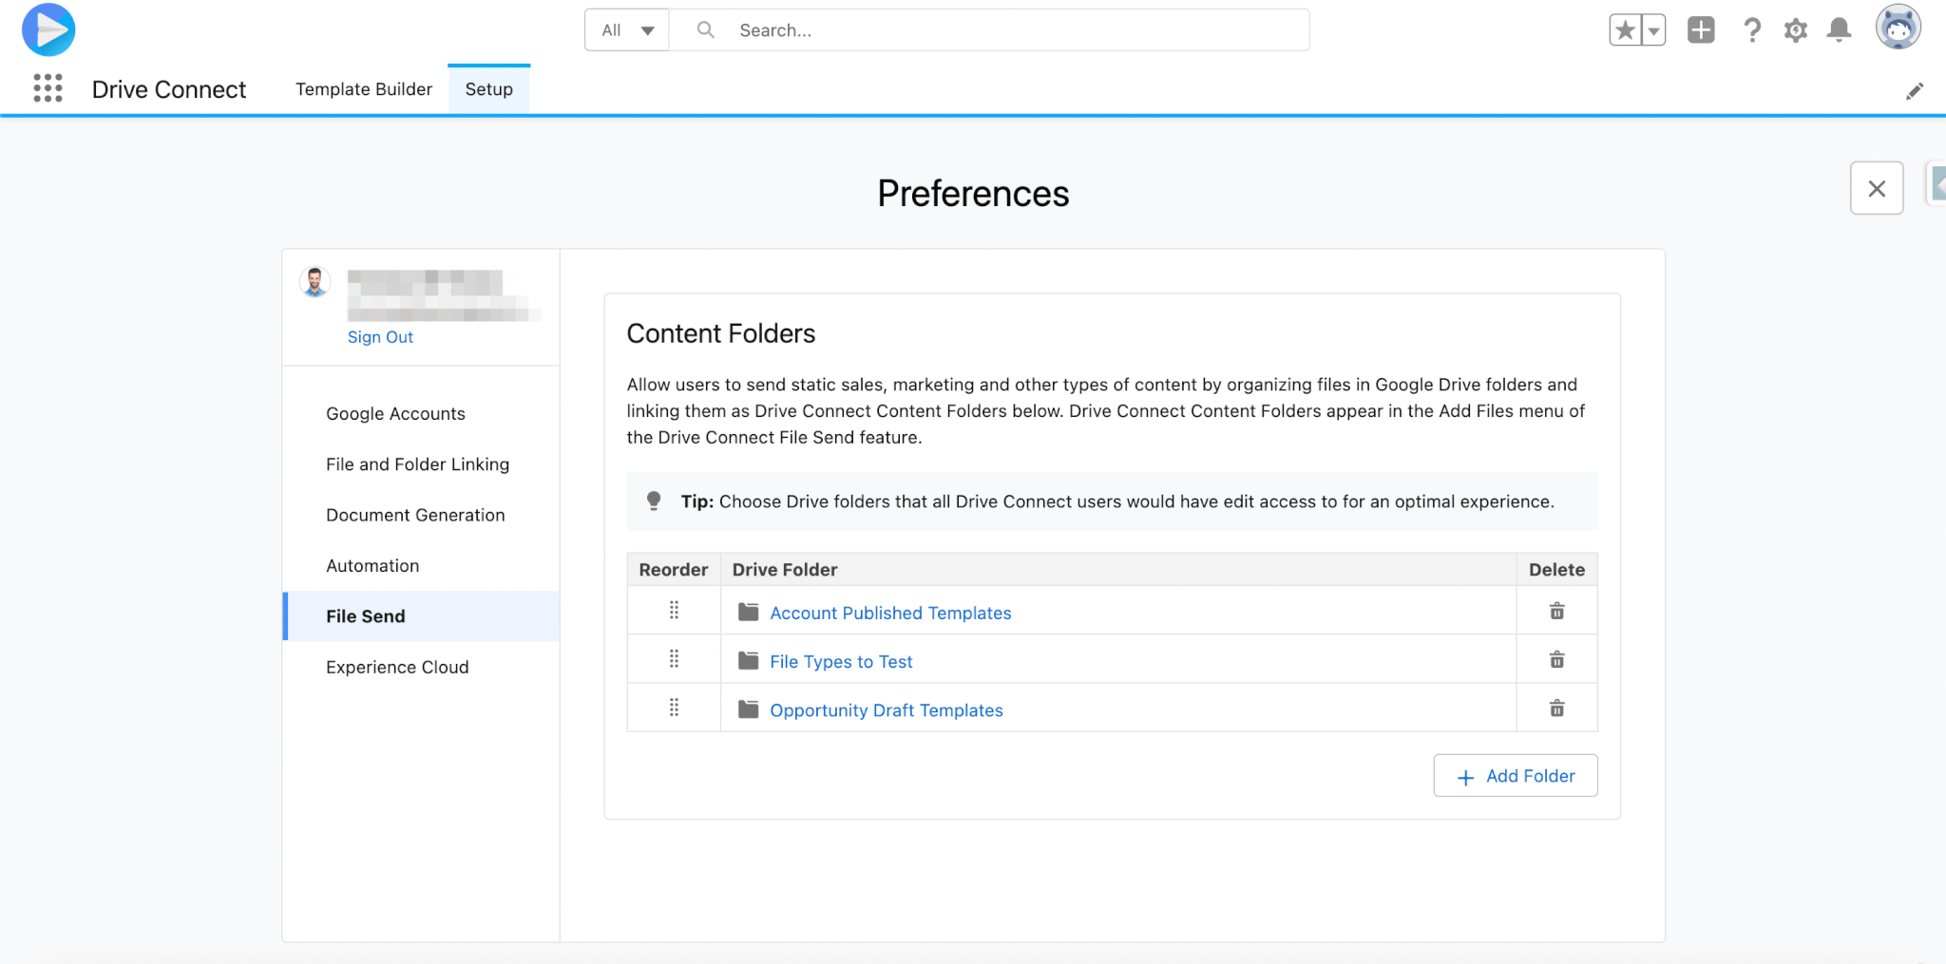Focus the Search input field
This screenshot has height=964, width=1946.
[x=989, y=30]
